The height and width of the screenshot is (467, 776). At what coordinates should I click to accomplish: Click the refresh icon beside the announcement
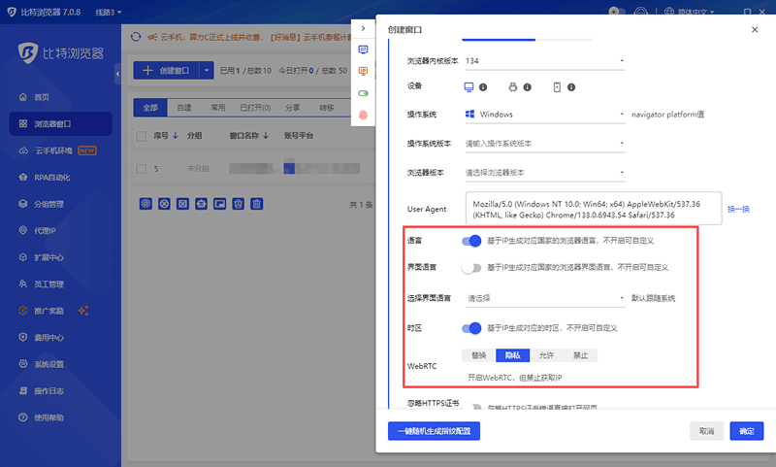[137, 38]
